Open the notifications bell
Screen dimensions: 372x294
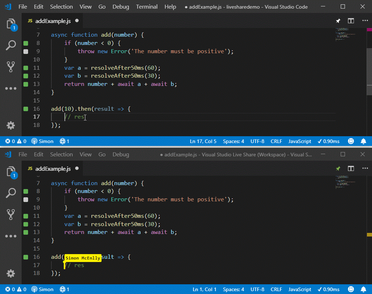click(x=364, y=141)
